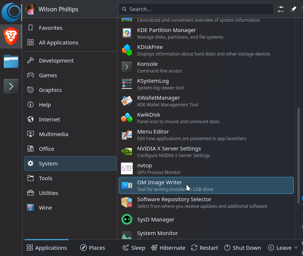
Task: Open the Development category
Action: pyautogui.click(x=70, y=61)
